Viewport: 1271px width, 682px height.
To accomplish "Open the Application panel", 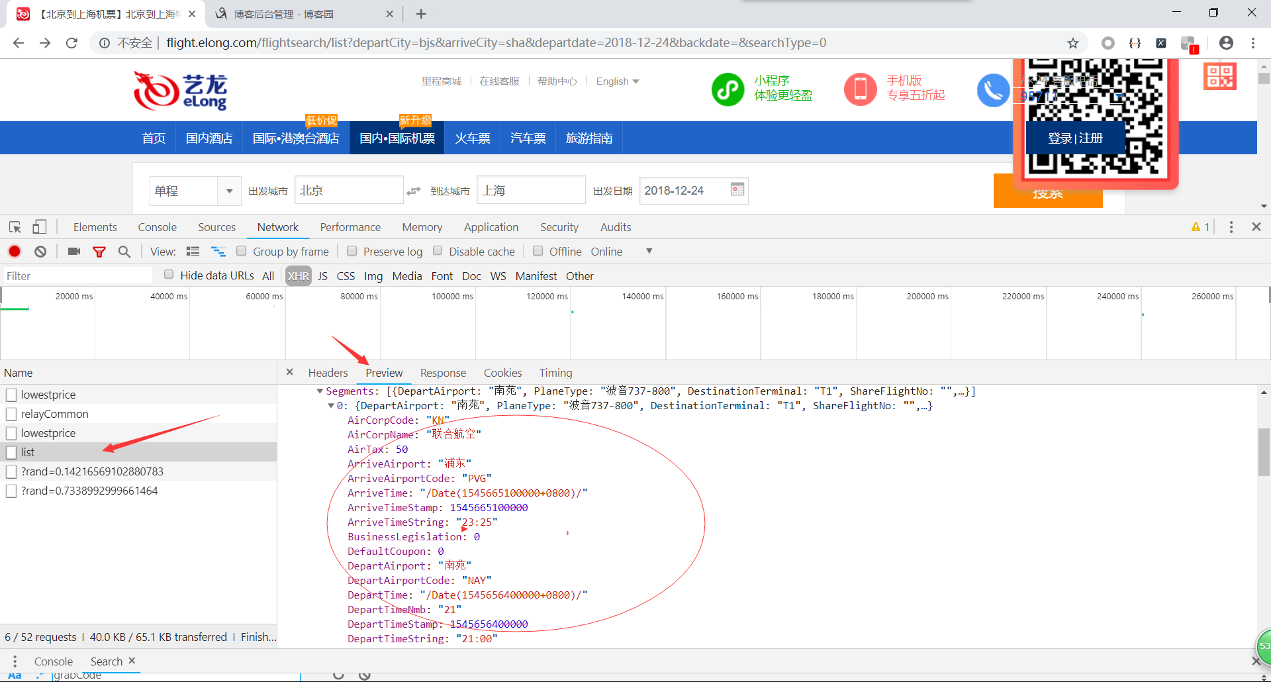I will (x=491, y=227).
